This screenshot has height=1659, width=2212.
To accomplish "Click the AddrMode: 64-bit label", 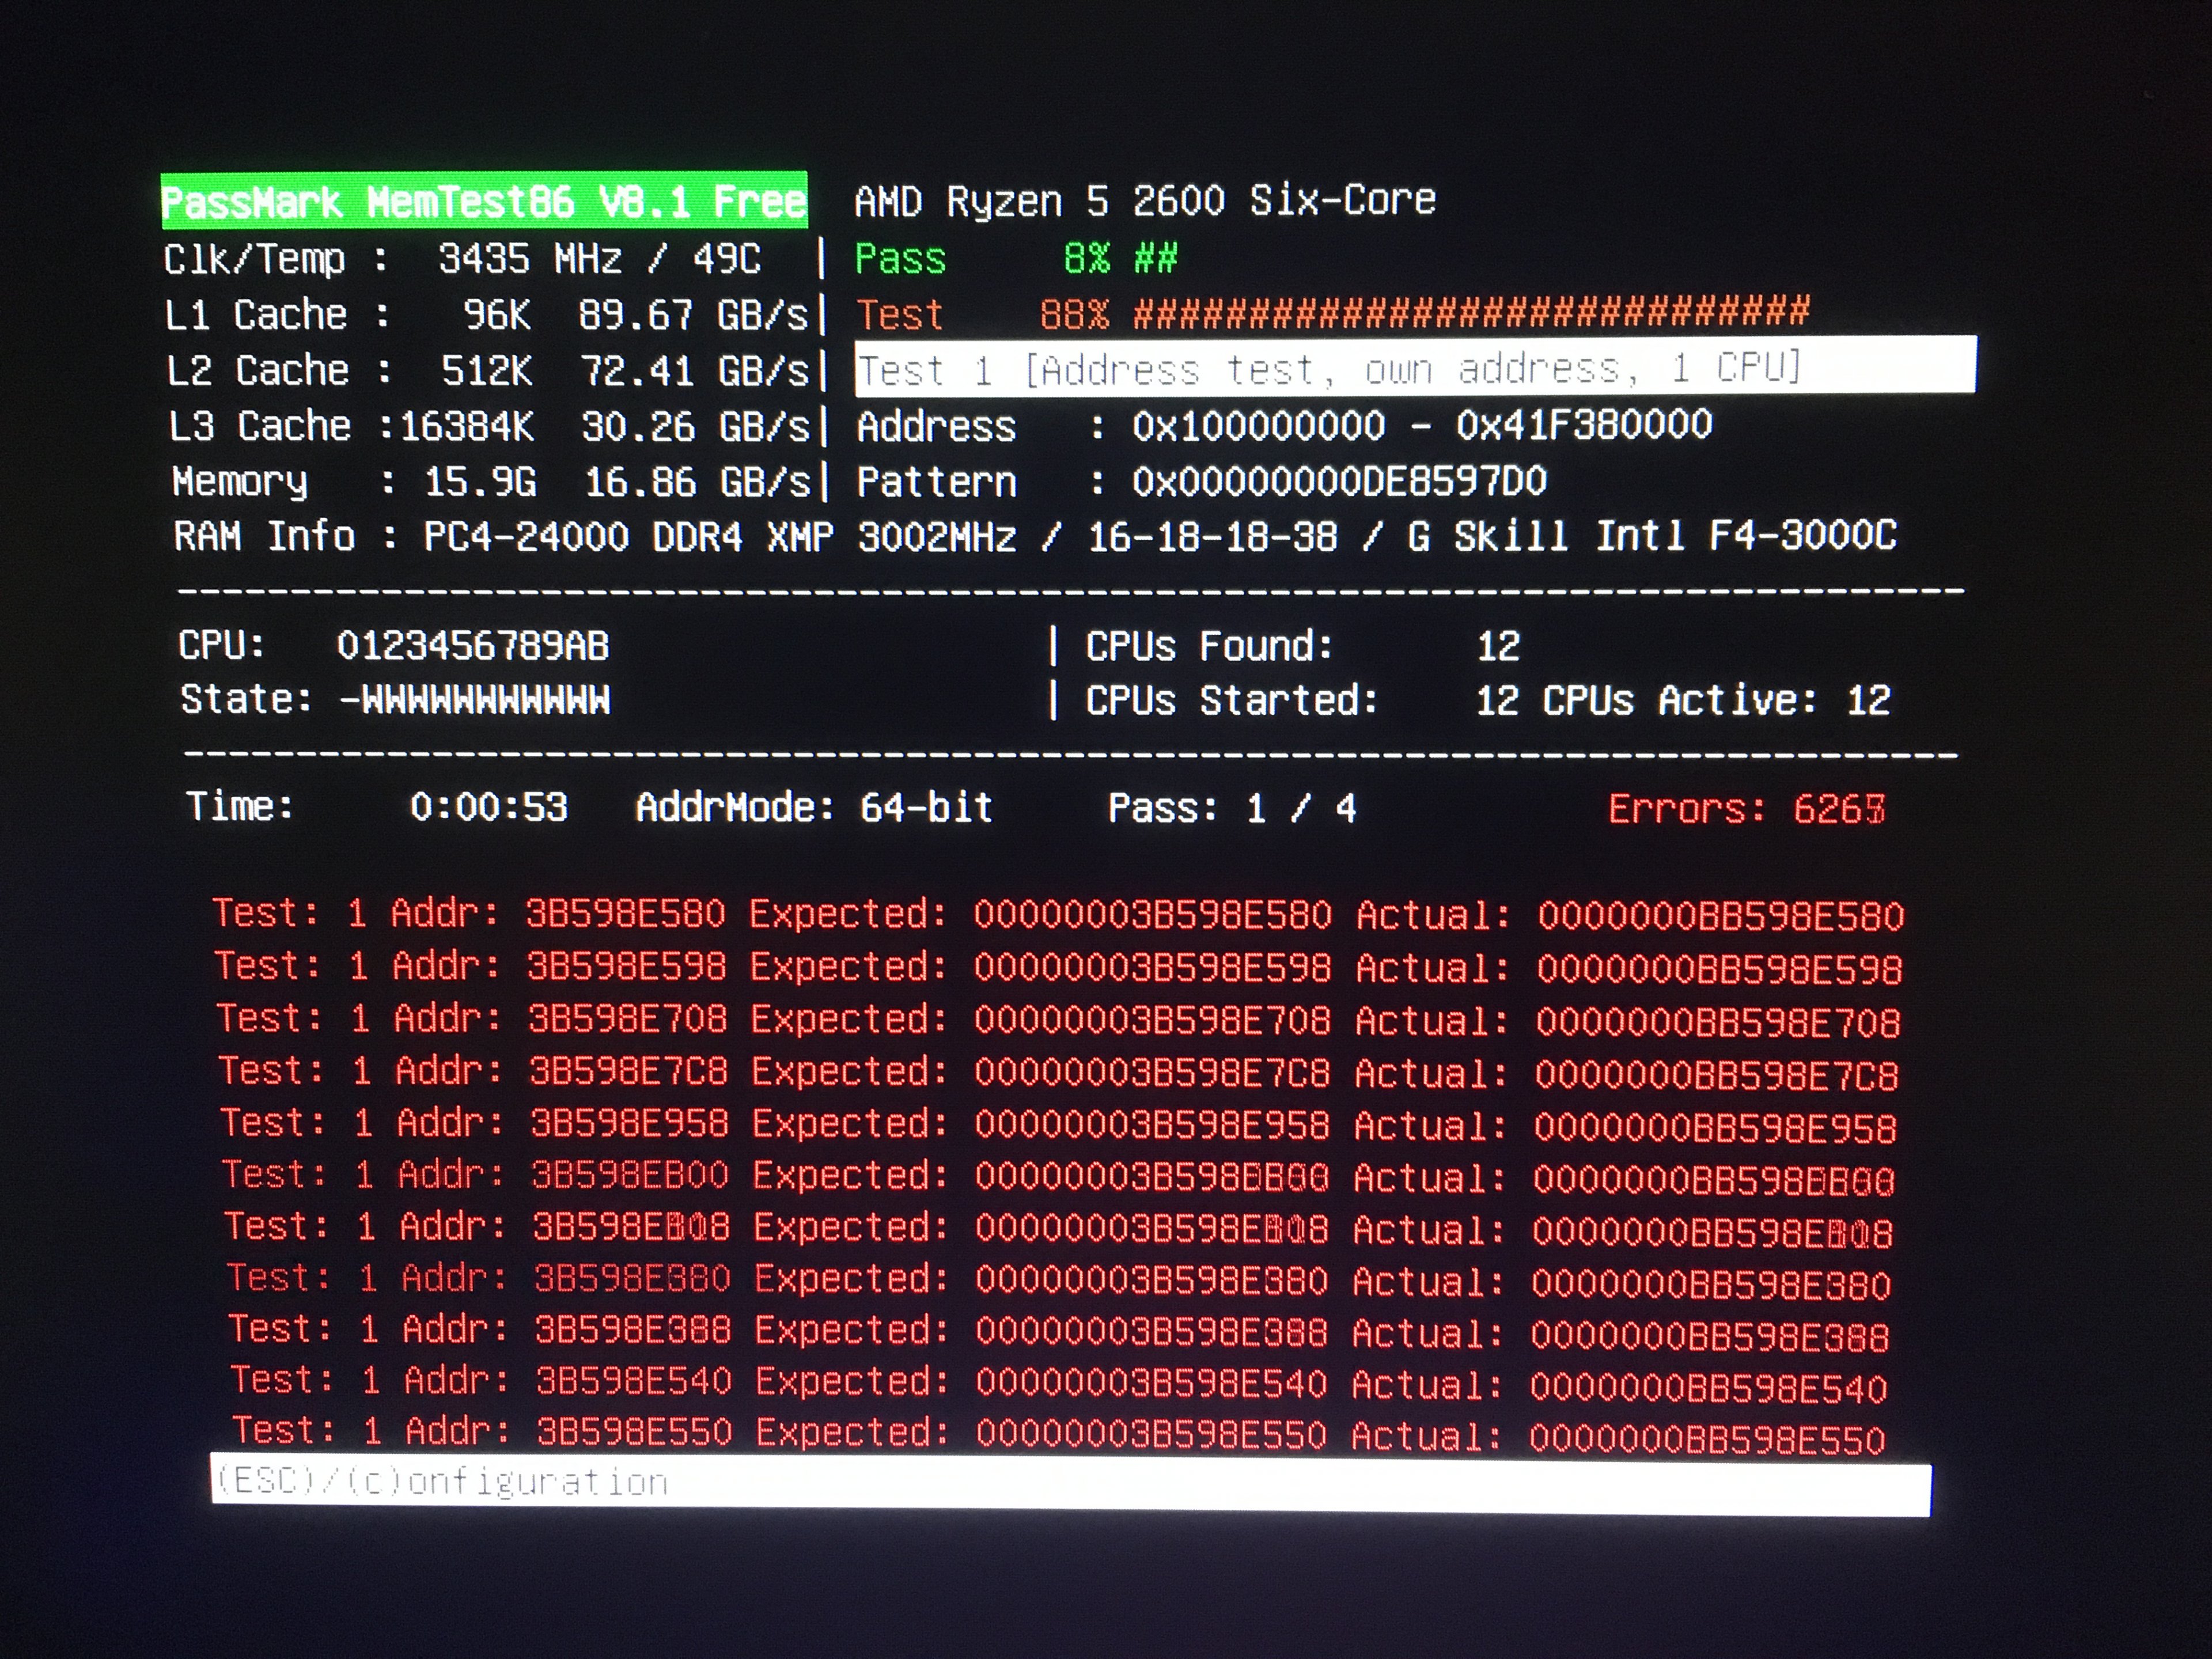I will coord(814,807).
